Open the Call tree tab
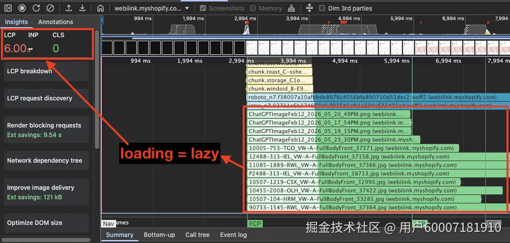Screen dimensions: 510x243 197,235
